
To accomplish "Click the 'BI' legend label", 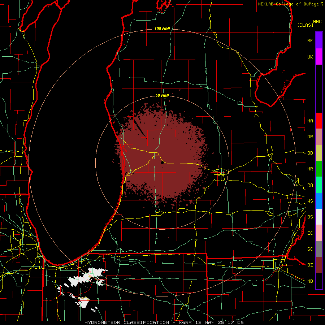I will click(310, 265).
